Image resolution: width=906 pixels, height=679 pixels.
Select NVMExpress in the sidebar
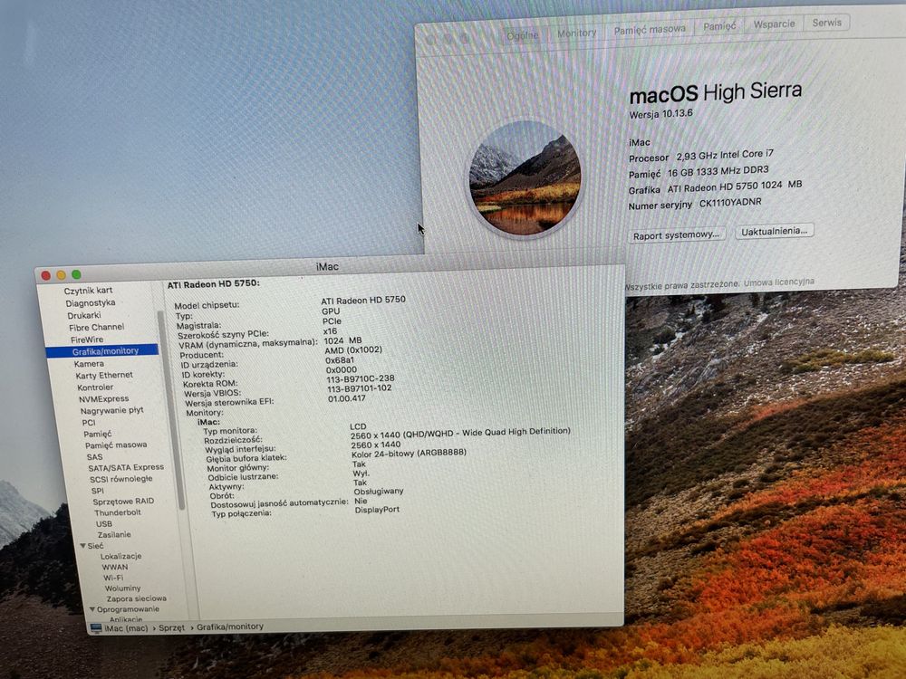(x=104, y=399)
